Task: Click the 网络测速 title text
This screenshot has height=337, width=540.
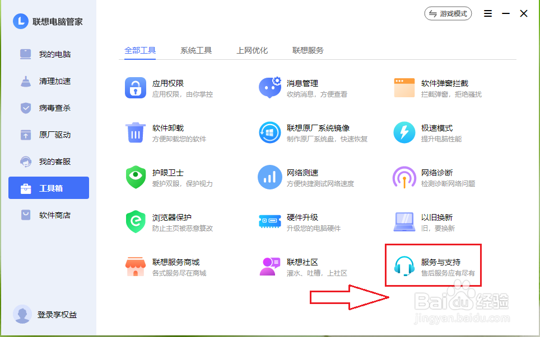Action: (302, 173)
